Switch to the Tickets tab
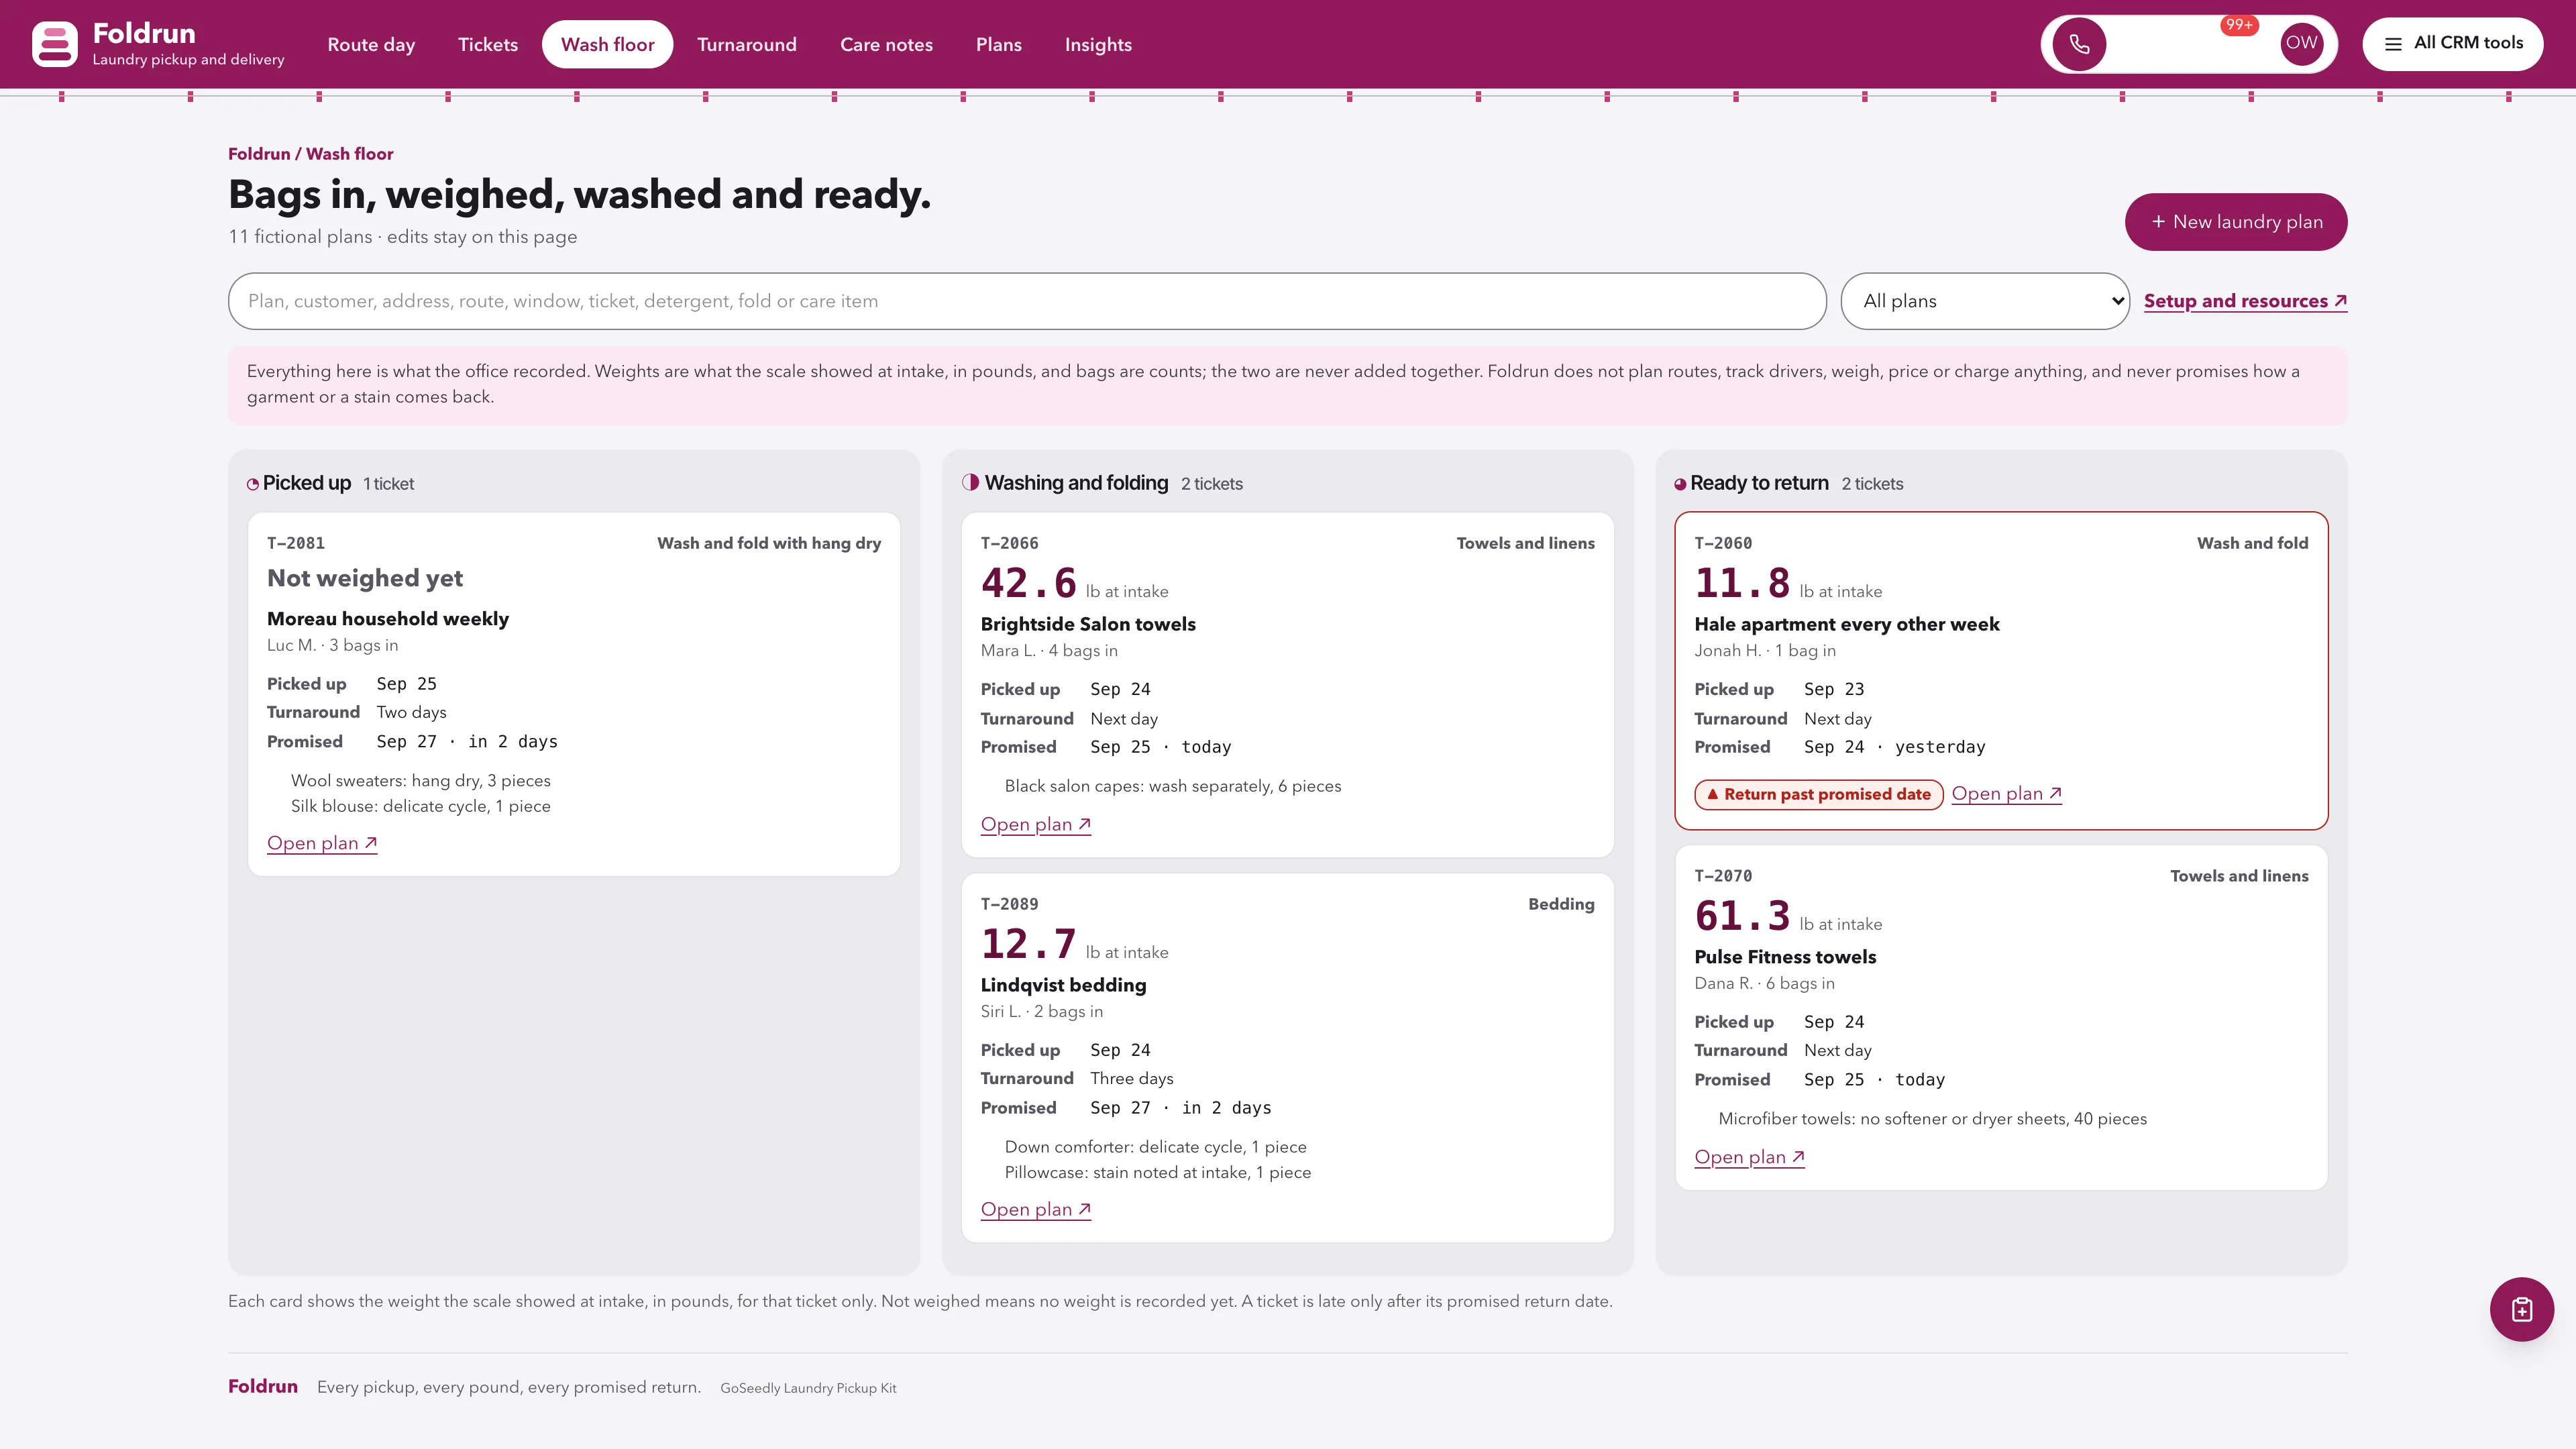The height and width of the screenshot is (1449, 2576). point(488,44)
